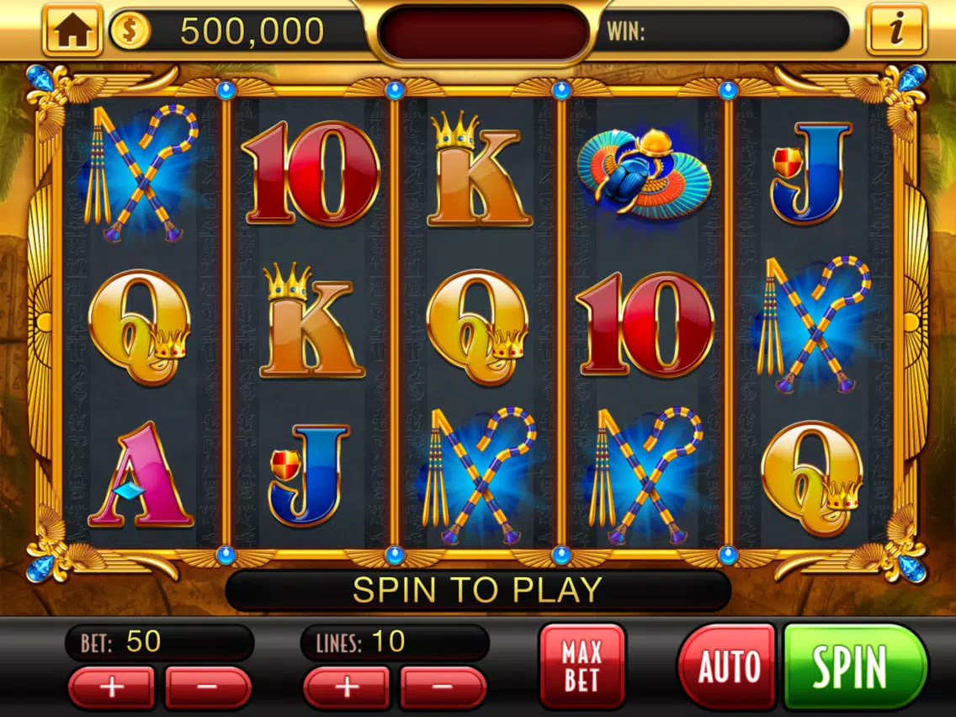This screenshot has height=717, width=956.
Task: Pick the blue J in the fifth reel
Action: click(811, 172)
